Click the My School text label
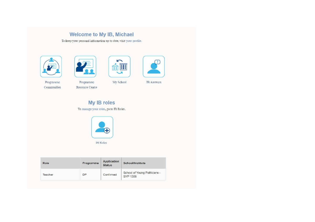This screenshot has height=222, width=315. click(119, 82)
